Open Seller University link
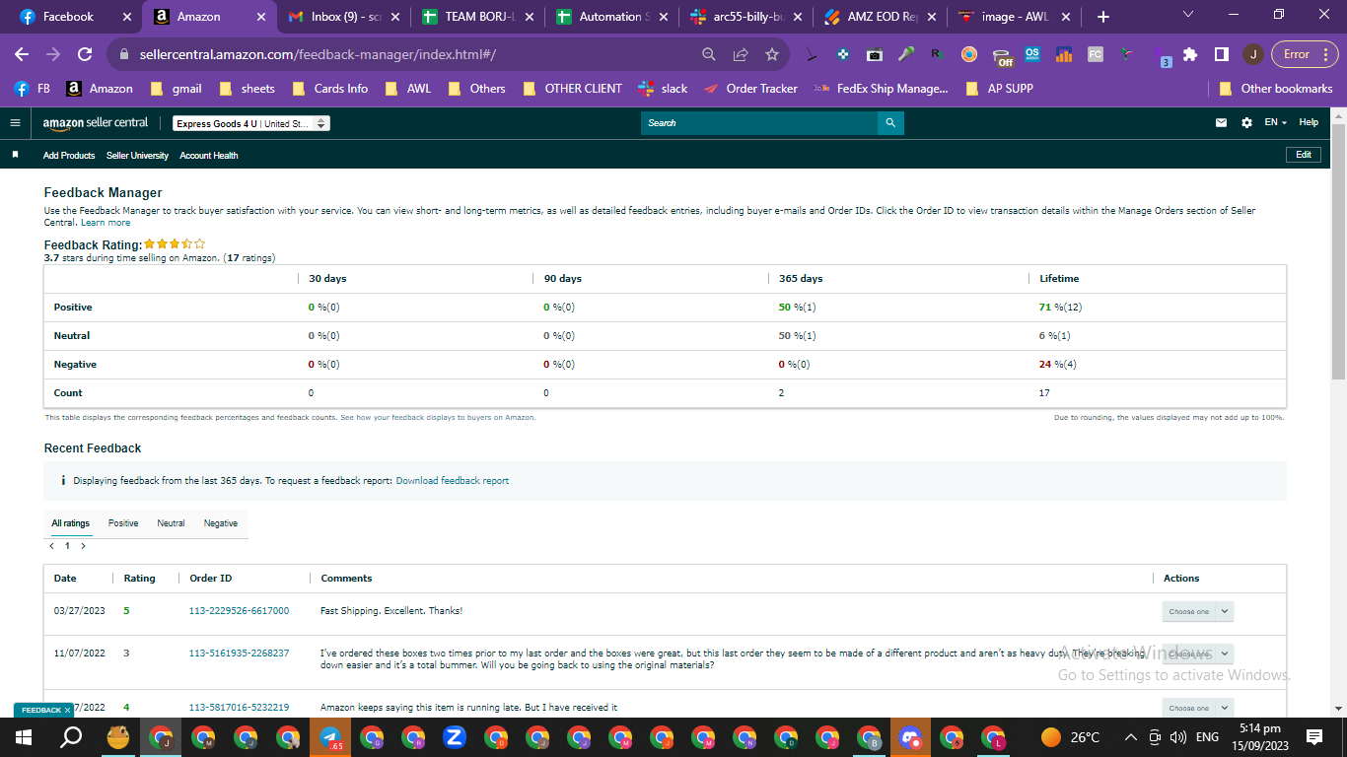This screenshot has height=757, width=1347. [137, 156]
